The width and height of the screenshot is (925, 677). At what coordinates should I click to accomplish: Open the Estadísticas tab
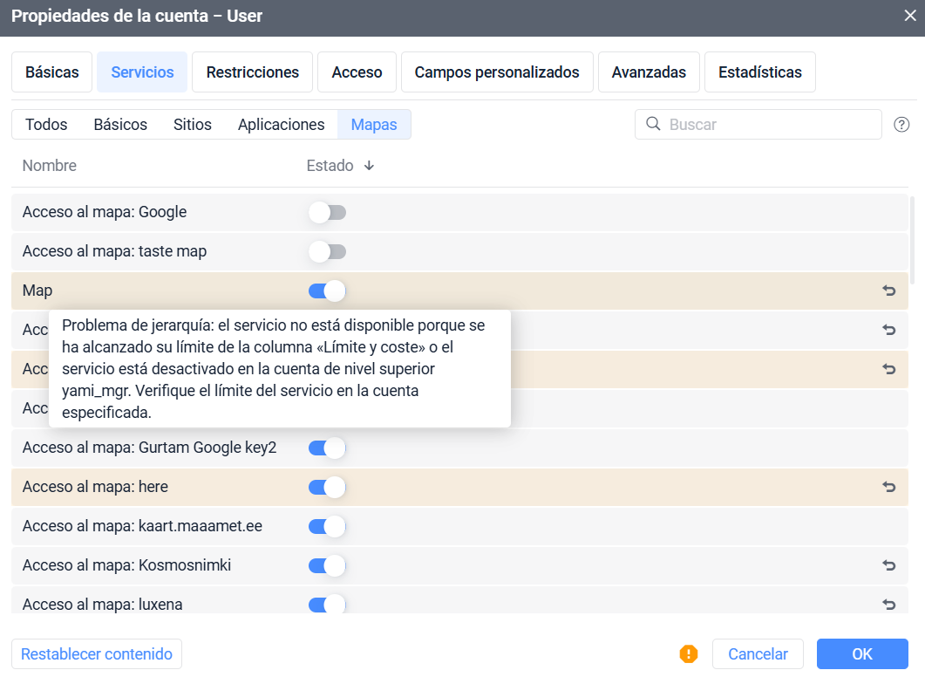[x=759, y=72]
